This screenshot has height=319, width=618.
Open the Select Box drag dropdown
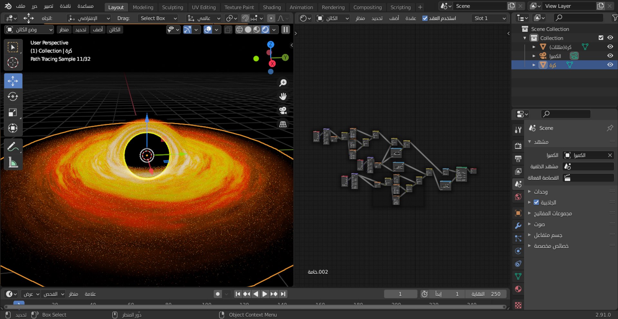pos(159,18)
